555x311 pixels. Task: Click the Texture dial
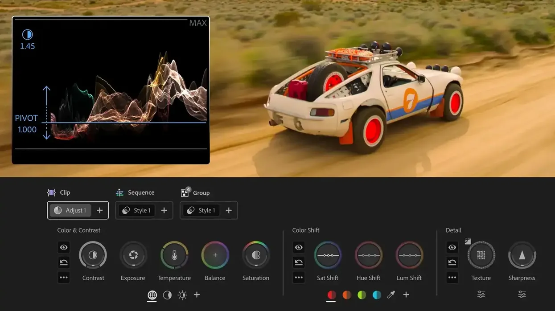pos(481,255)
